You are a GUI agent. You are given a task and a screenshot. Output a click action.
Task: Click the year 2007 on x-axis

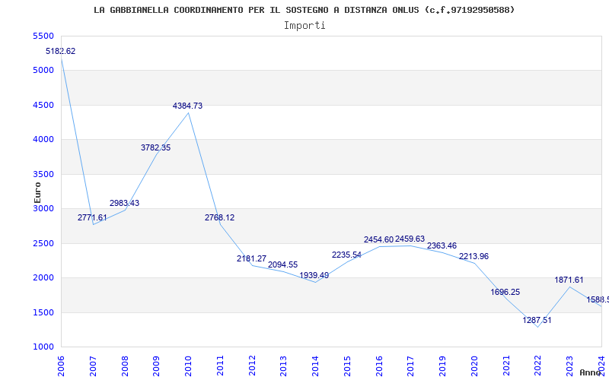coord(93,366)
